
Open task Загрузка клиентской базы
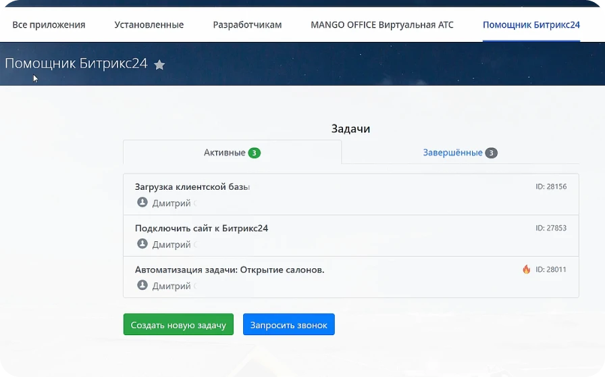point(192,187)
